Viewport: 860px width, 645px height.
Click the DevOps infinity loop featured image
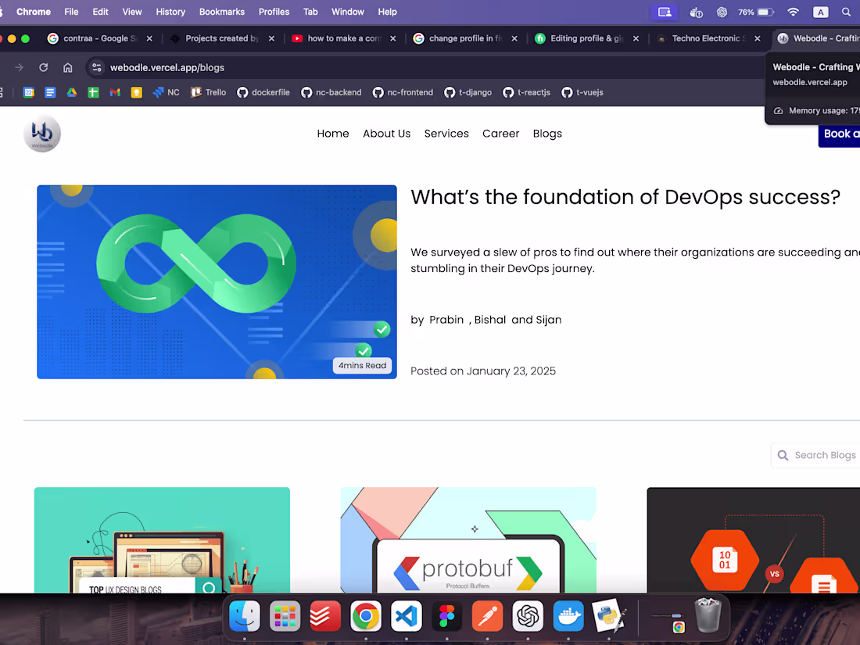click(217, 282)
